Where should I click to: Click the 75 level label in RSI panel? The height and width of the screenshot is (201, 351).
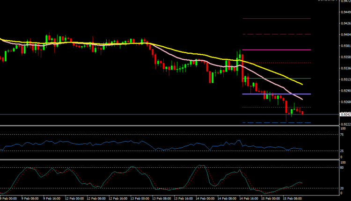tap(343, 135)
